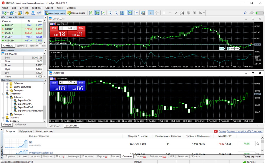Open the Графики menu
Screen dimensions: 265x164
tap(37, 8)
